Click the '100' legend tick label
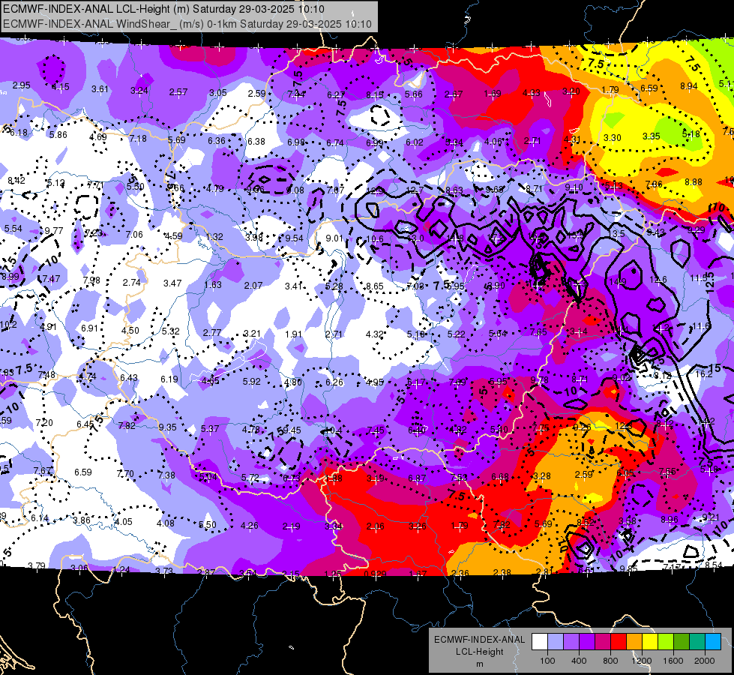The image size is (734, 675). 547,661
